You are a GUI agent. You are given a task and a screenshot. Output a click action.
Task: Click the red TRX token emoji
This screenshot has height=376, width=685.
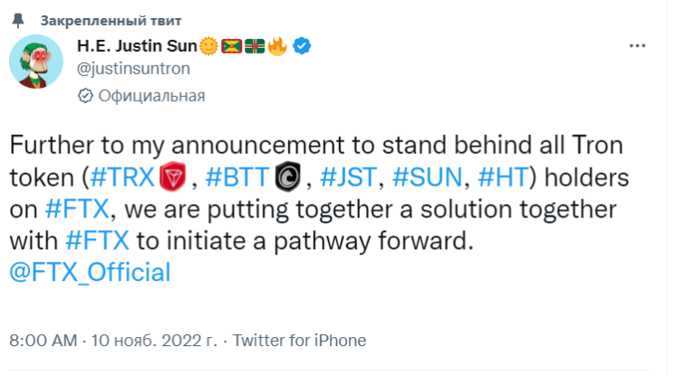[x=172, y=177]
